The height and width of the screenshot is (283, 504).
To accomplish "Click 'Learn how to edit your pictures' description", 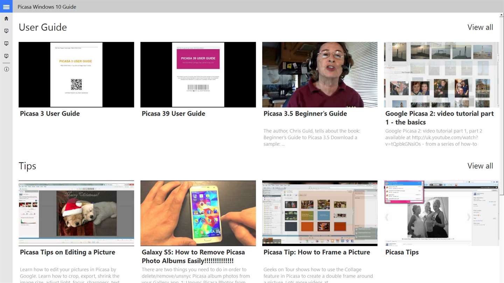I will click(x=70, y=276).
